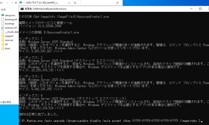Click the cmd.exe window title text
The width and height of the screenshot is (209, 125).
click(x=46, y=9)
